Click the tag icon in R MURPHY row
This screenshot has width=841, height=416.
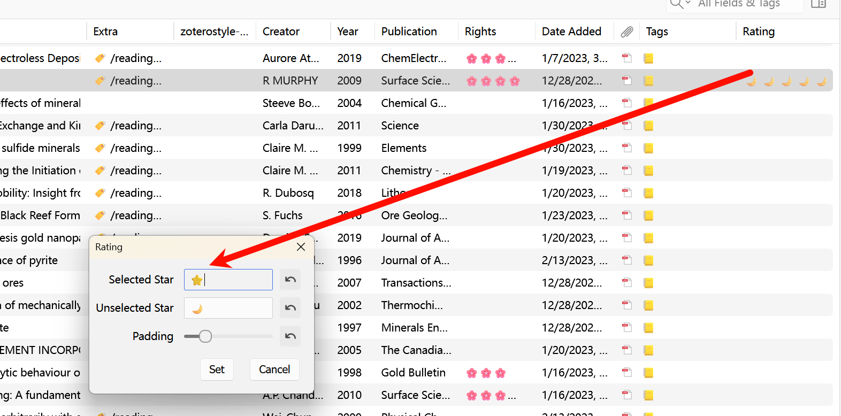click(x=100, y=81)
